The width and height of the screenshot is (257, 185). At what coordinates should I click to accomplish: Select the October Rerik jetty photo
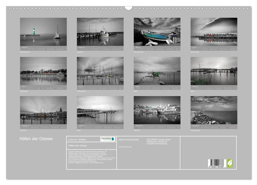point(100,110)
